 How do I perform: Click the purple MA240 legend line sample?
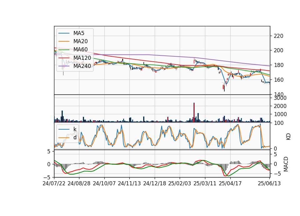click(64, 66)
